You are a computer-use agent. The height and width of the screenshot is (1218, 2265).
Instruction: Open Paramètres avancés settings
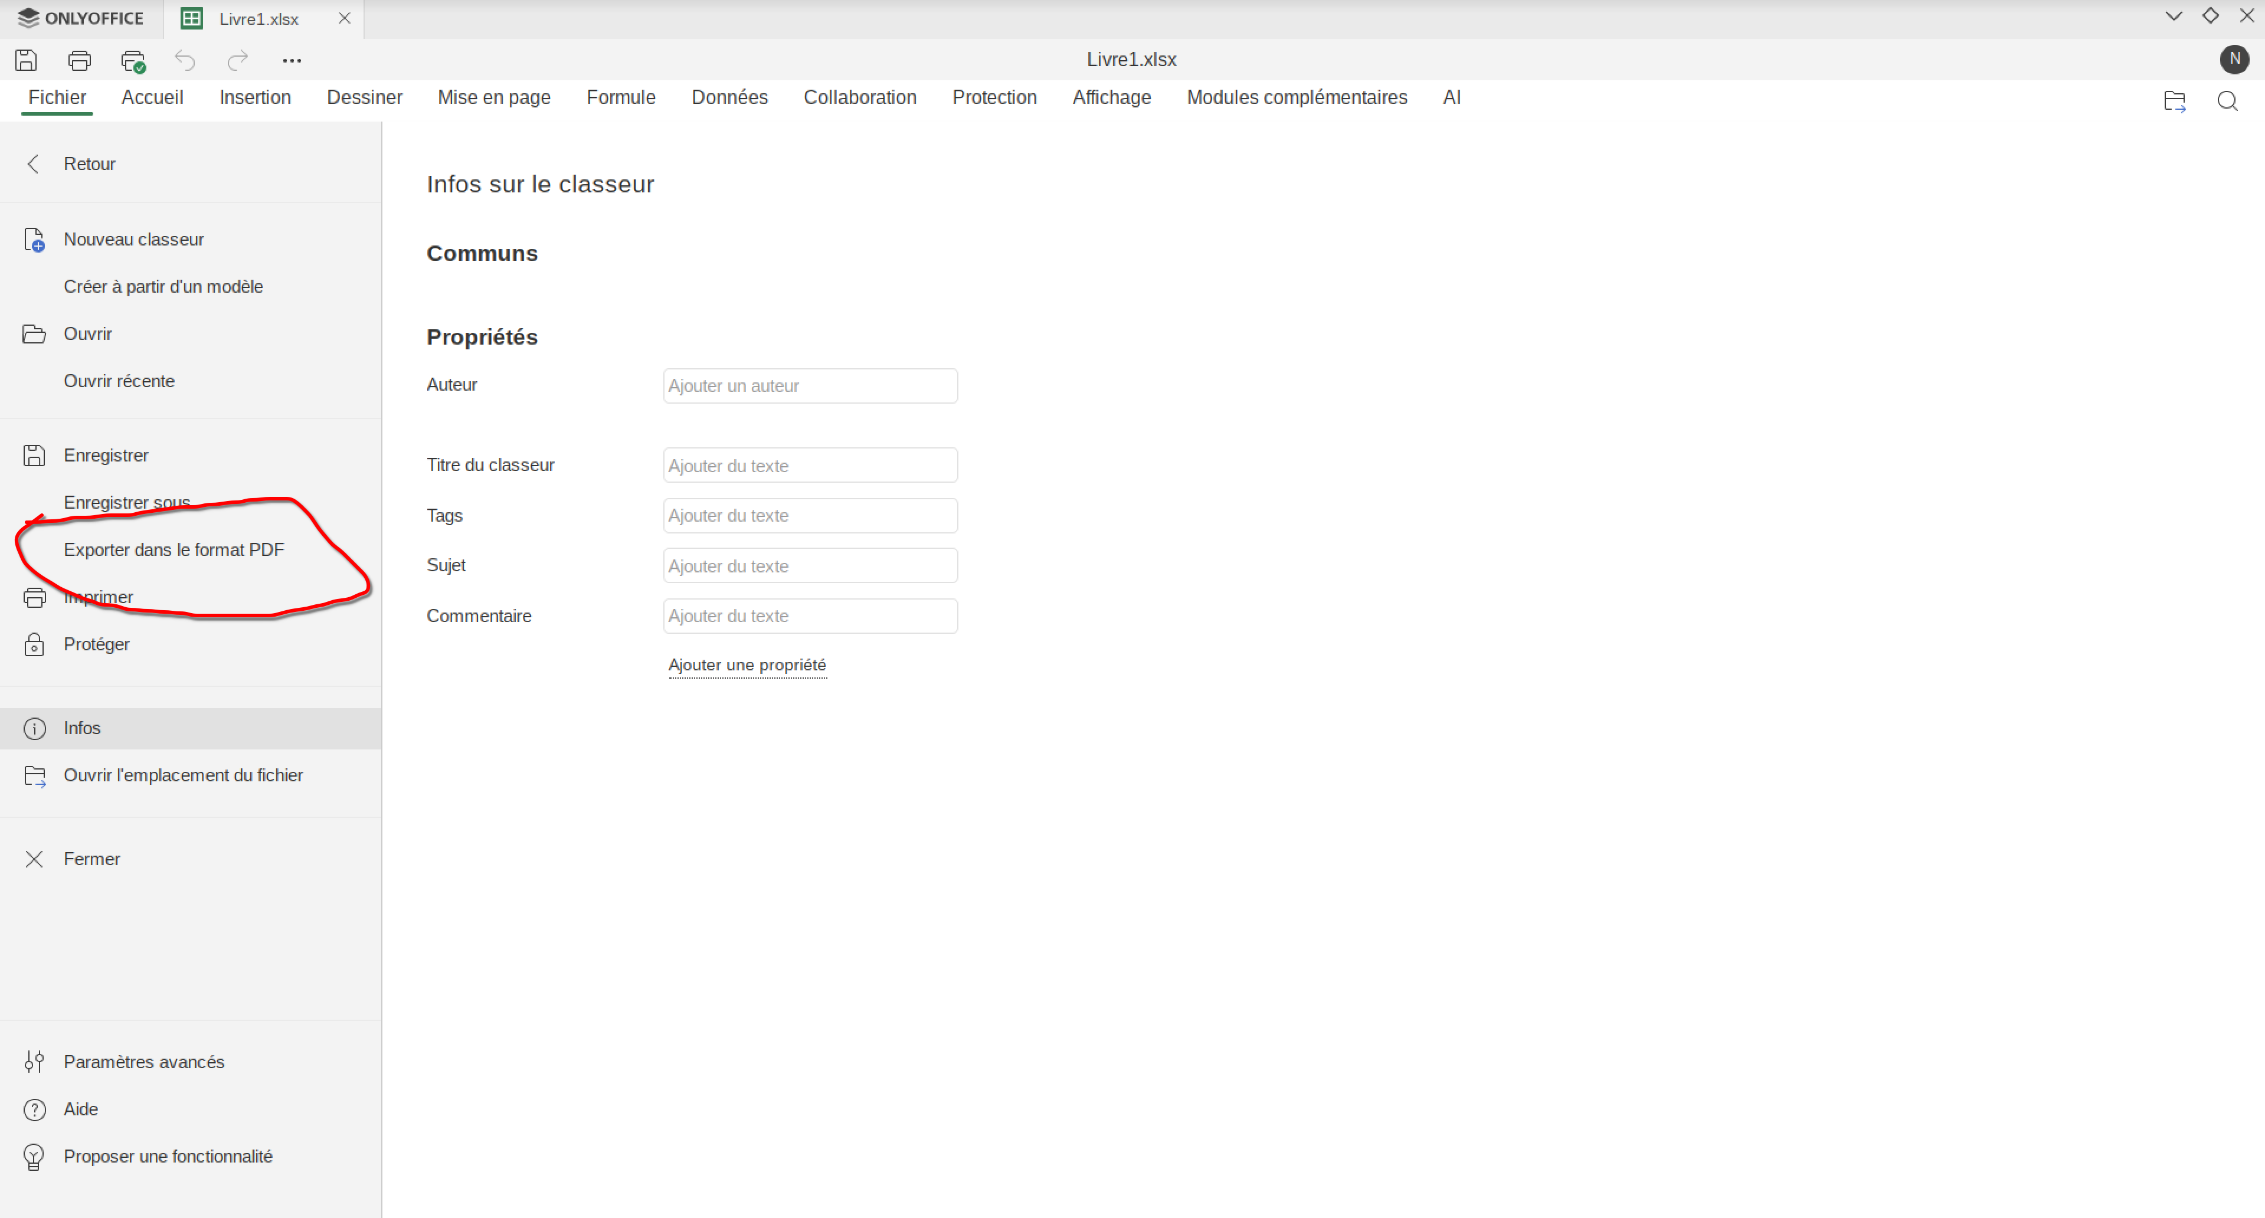pyautogui.click(x=143, y=1062)
